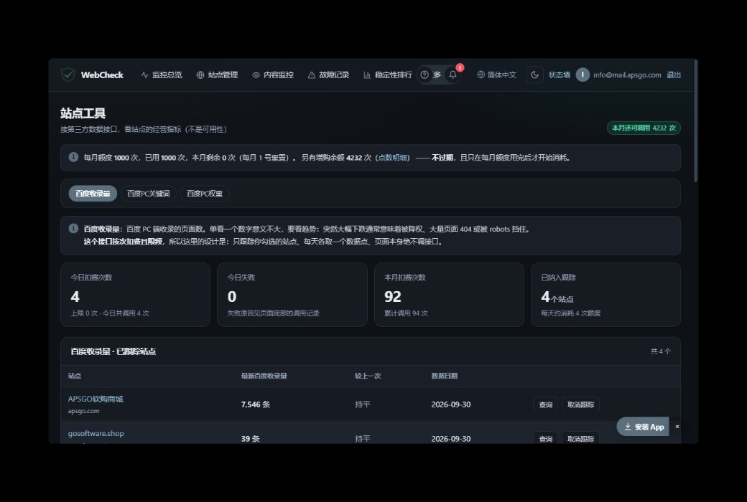747x502 pixels.
Task: Click the apsgo.com domain text
Action: (x=84, y=411)
